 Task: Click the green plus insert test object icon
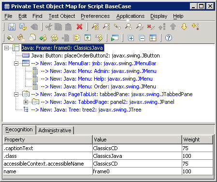11,38
